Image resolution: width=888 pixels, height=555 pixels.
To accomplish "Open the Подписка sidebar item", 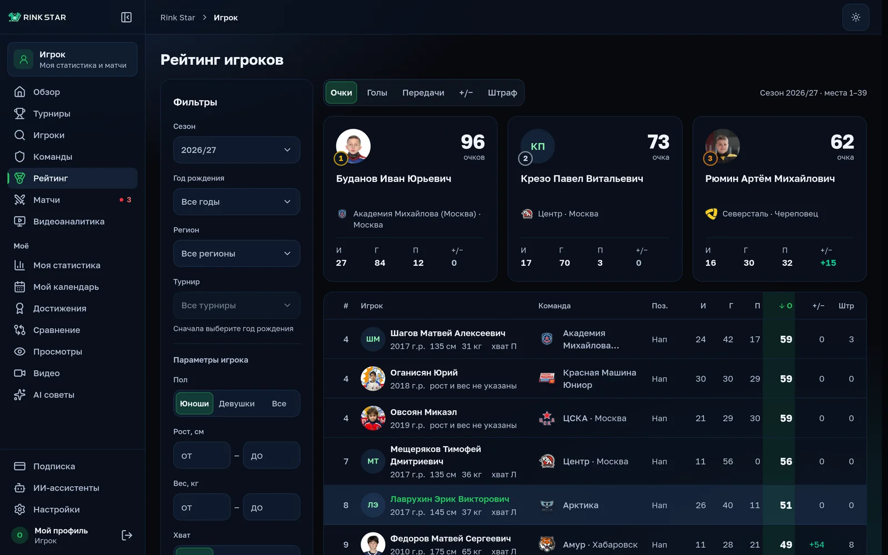I will (x=72, y=466).
